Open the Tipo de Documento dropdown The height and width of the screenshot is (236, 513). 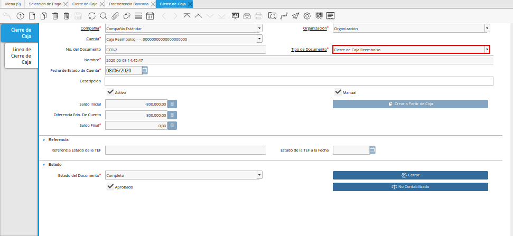coord(486,50)
